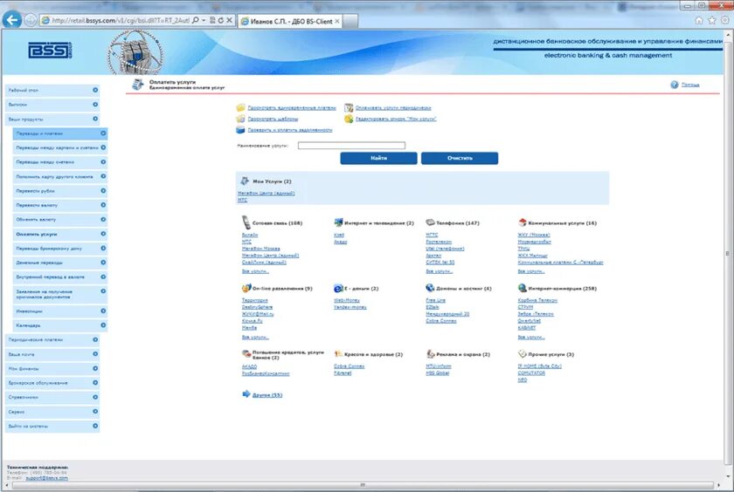Screen dimensions: 734x492
Task: Select Денежные переводы menu item
Action: 60,263
